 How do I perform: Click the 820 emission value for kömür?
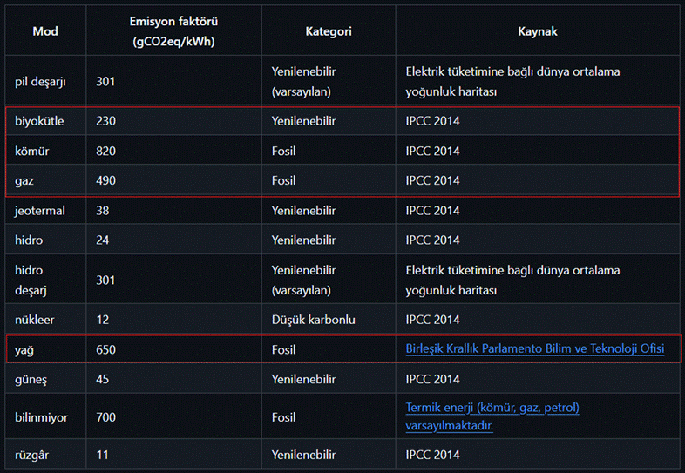point(105,151)
